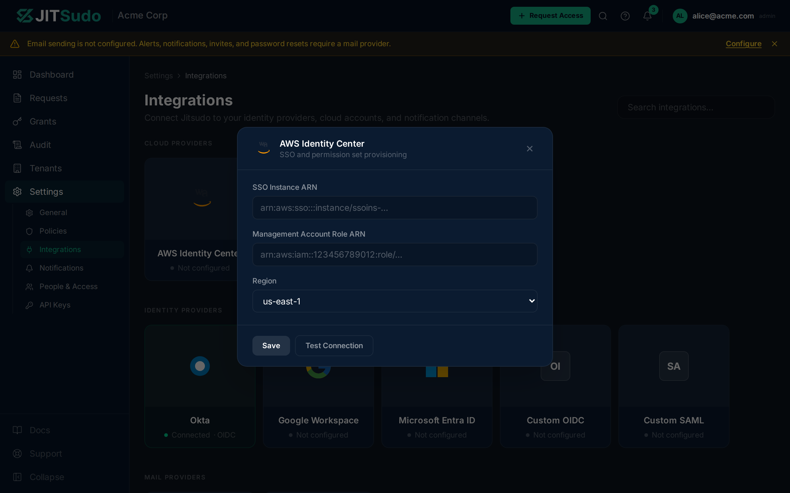Click alice@acme.com account name

tap(723, 16)
